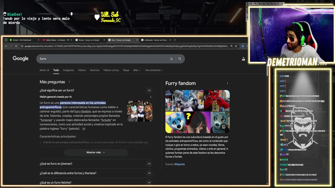Select the Videos cortos search tab
The width and height of the screenshot is (335, 188).
pos(111,70)
